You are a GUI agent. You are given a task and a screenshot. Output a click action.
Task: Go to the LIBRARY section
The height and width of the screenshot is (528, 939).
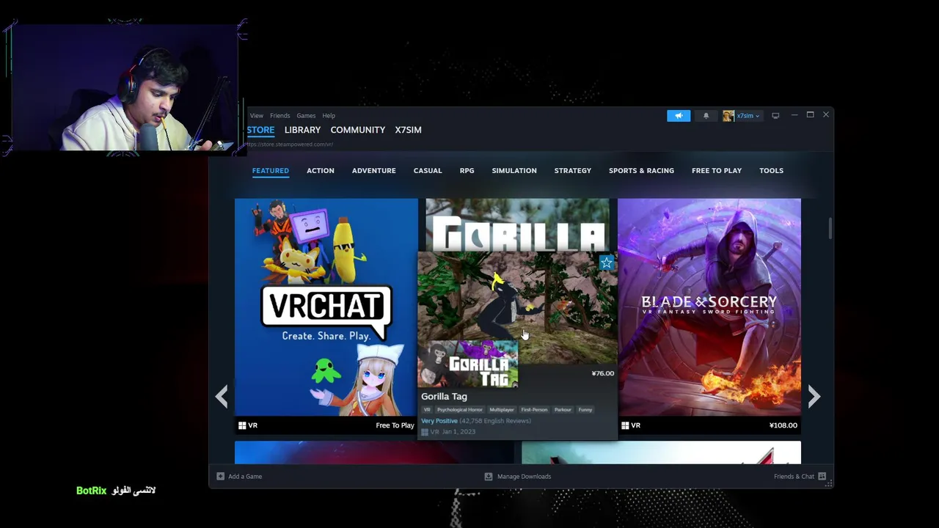[x=302, y=130]
